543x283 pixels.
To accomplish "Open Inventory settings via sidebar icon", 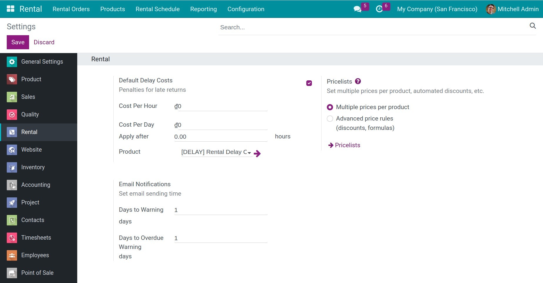I will pyautogui.click(x=12, y=167).
